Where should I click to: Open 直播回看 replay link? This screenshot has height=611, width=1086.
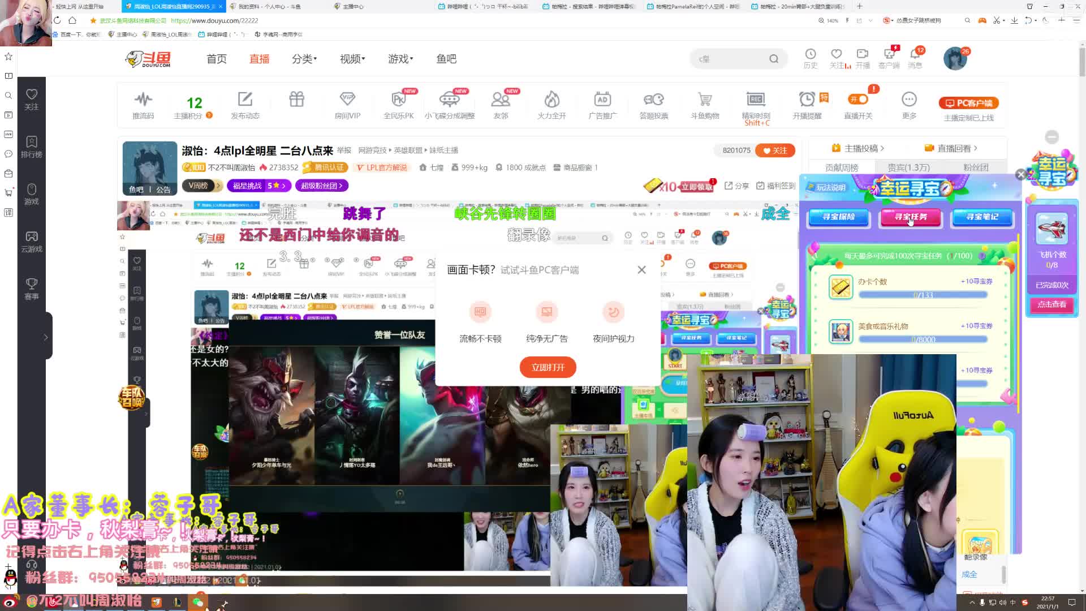(x=951, y=148)
